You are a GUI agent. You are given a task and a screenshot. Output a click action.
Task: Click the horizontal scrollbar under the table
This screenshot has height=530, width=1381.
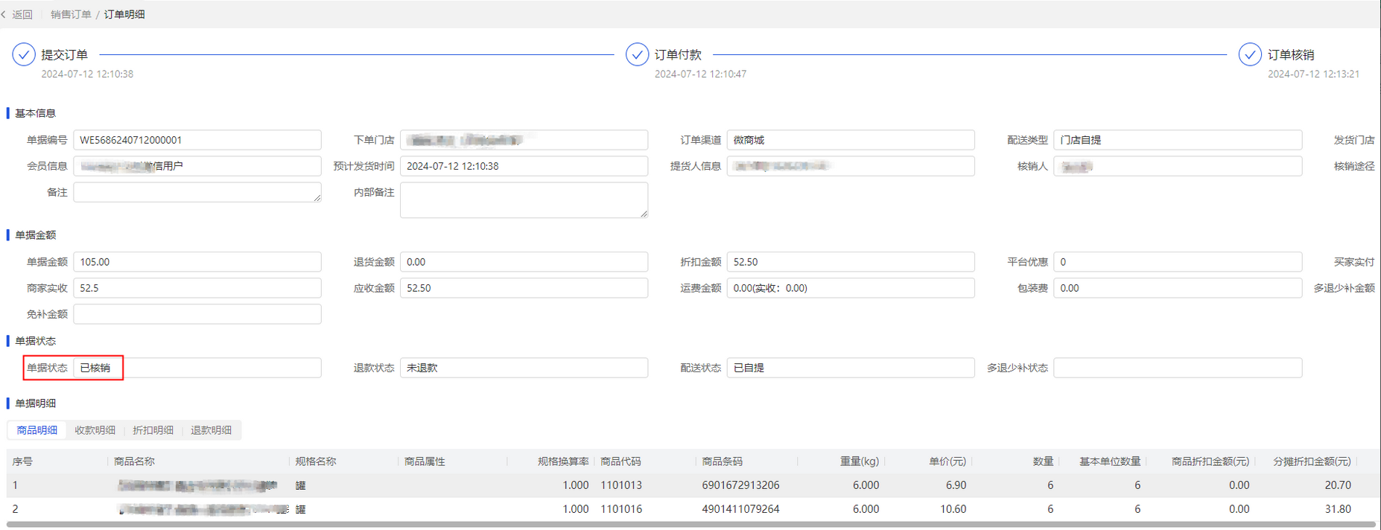[x=690, y=525]
